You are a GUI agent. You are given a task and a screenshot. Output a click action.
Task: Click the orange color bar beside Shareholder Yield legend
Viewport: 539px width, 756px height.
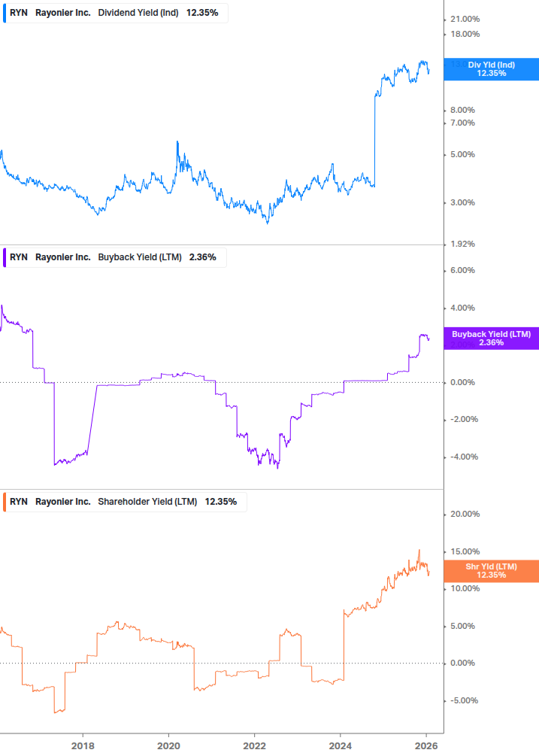5,502
